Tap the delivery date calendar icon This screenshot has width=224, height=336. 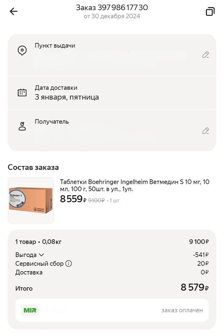pyautogui.click(x=22, y=93)
